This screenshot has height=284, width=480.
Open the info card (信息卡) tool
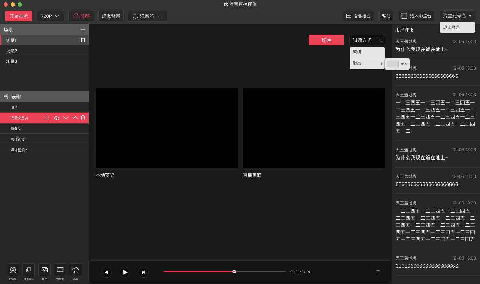click(x=60, y=270)
